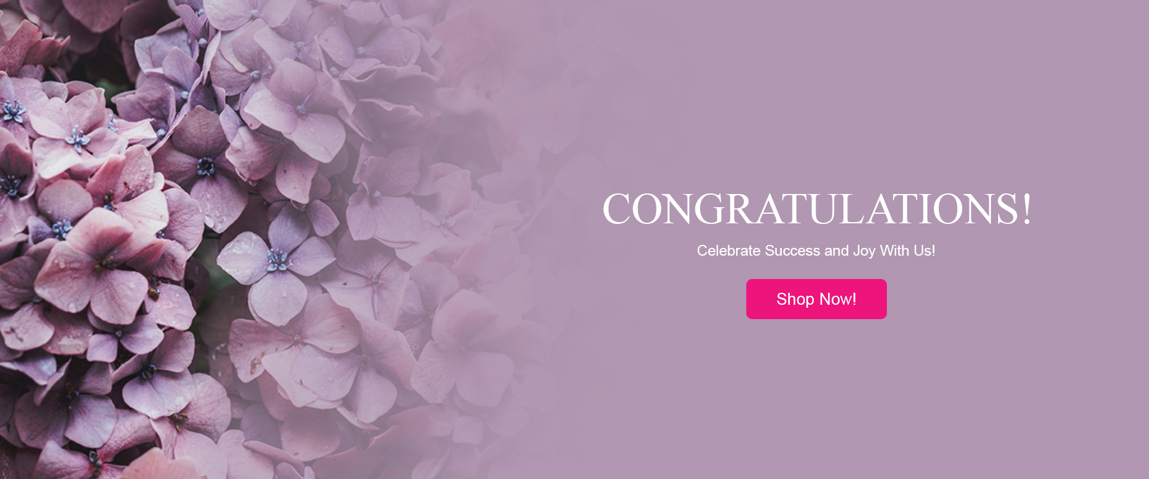Click the word Now! inside the button

[x=838, y=299]
